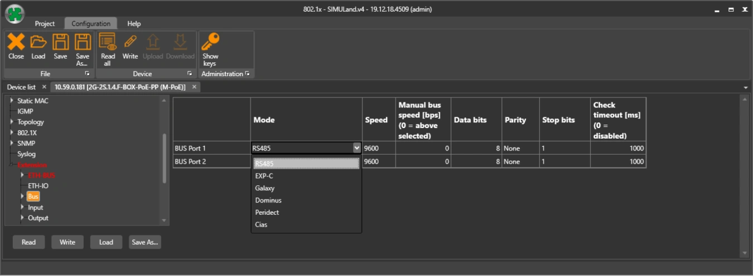Open the Project ribbon tab
Screen dimensions: 753x276
tap(45, 24)
